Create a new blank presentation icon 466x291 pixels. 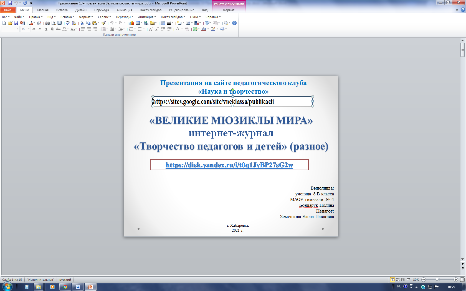(x=4, y=23)
